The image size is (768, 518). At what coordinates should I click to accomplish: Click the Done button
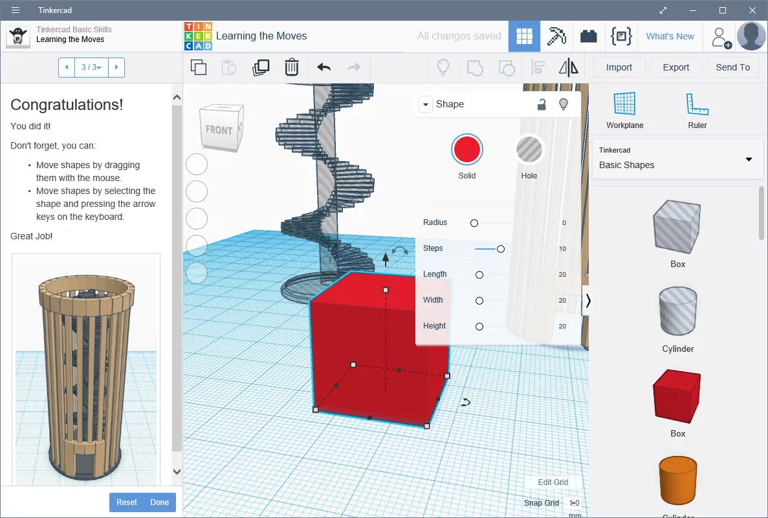pyautogui.click(x=159, y=502)
